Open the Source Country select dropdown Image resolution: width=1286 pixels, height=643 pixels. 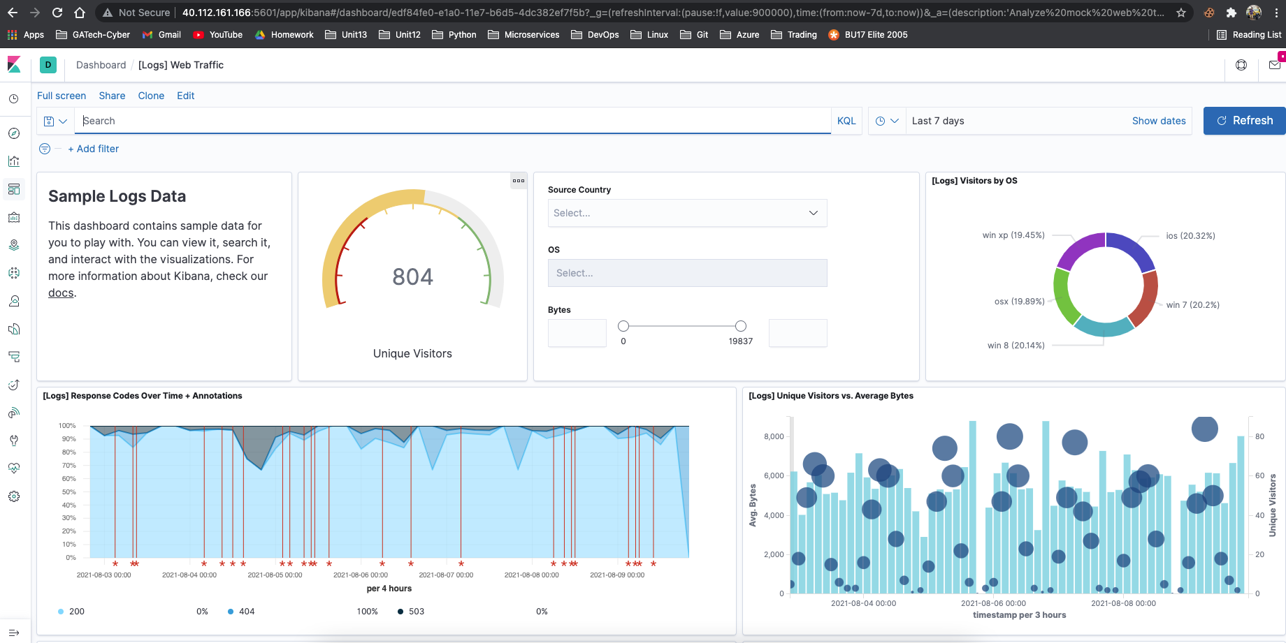click(687, 213)
